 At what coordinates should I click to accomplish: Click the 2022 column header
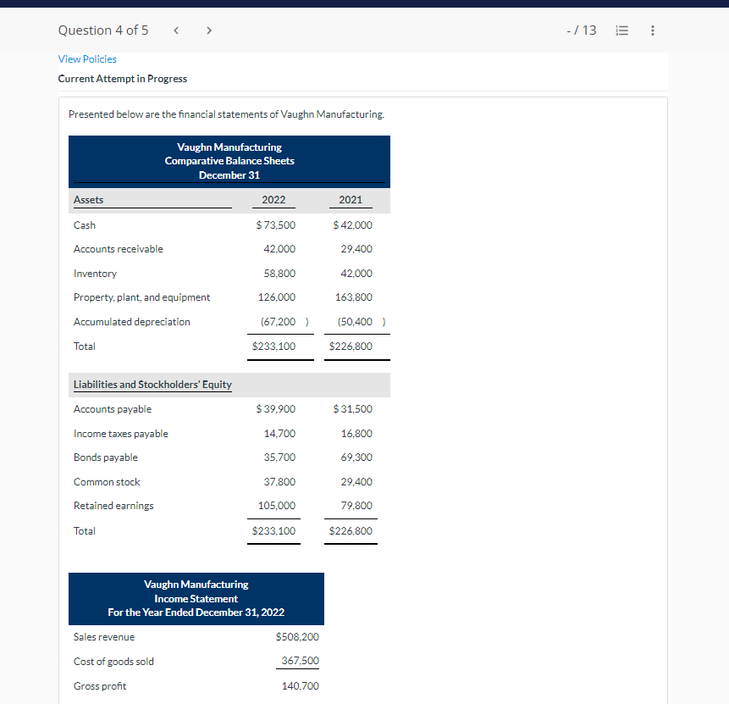(x=273, y=199)
